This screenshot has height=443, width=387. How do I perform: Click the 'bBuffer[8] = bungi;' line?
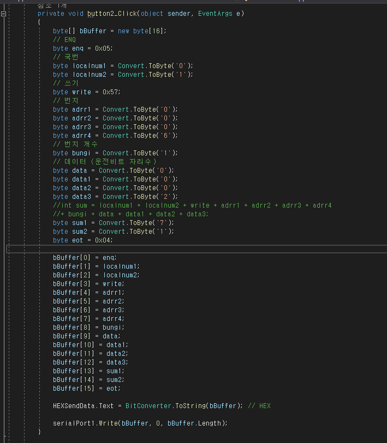88,327
